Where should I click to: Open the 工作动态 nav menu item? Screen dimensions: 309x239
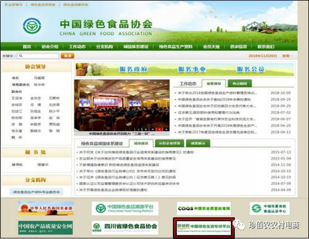pos(77,47)
